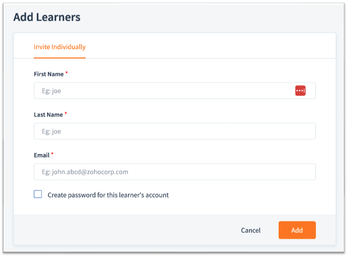Click the orange underline below Invite Individually

[60, 58]
